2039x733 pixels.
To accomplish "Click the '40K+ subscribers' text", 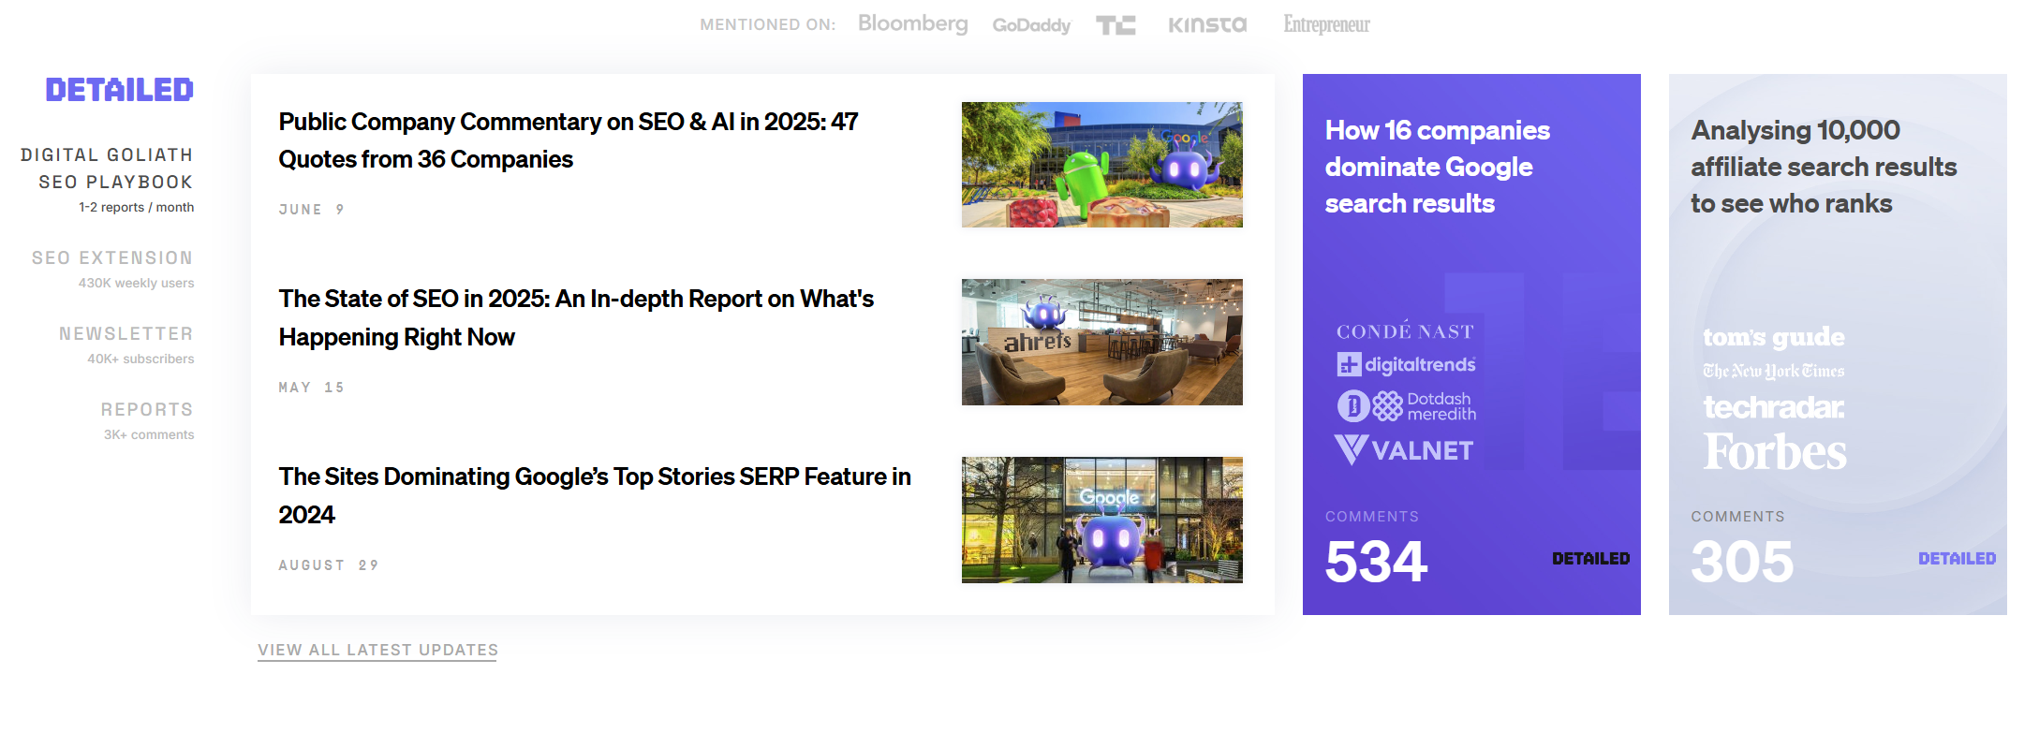I will tap(141, 359).
